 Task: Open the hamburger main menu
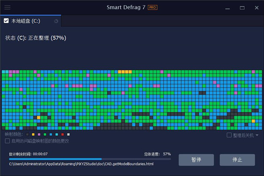7,7
